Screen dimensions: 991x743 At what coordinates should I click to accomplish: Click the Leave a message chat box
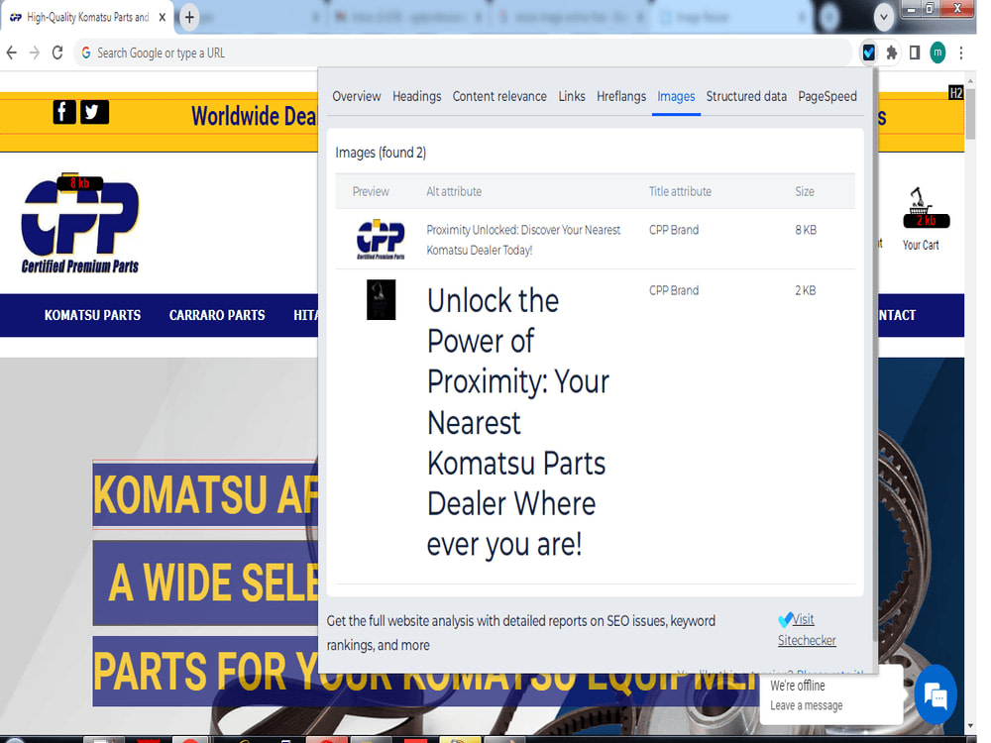tap(829, 695)
